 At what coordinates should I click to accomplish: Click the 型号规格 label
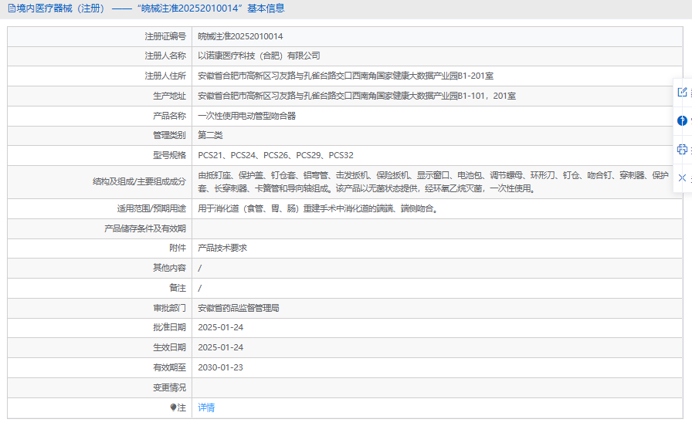coord(169,155)
